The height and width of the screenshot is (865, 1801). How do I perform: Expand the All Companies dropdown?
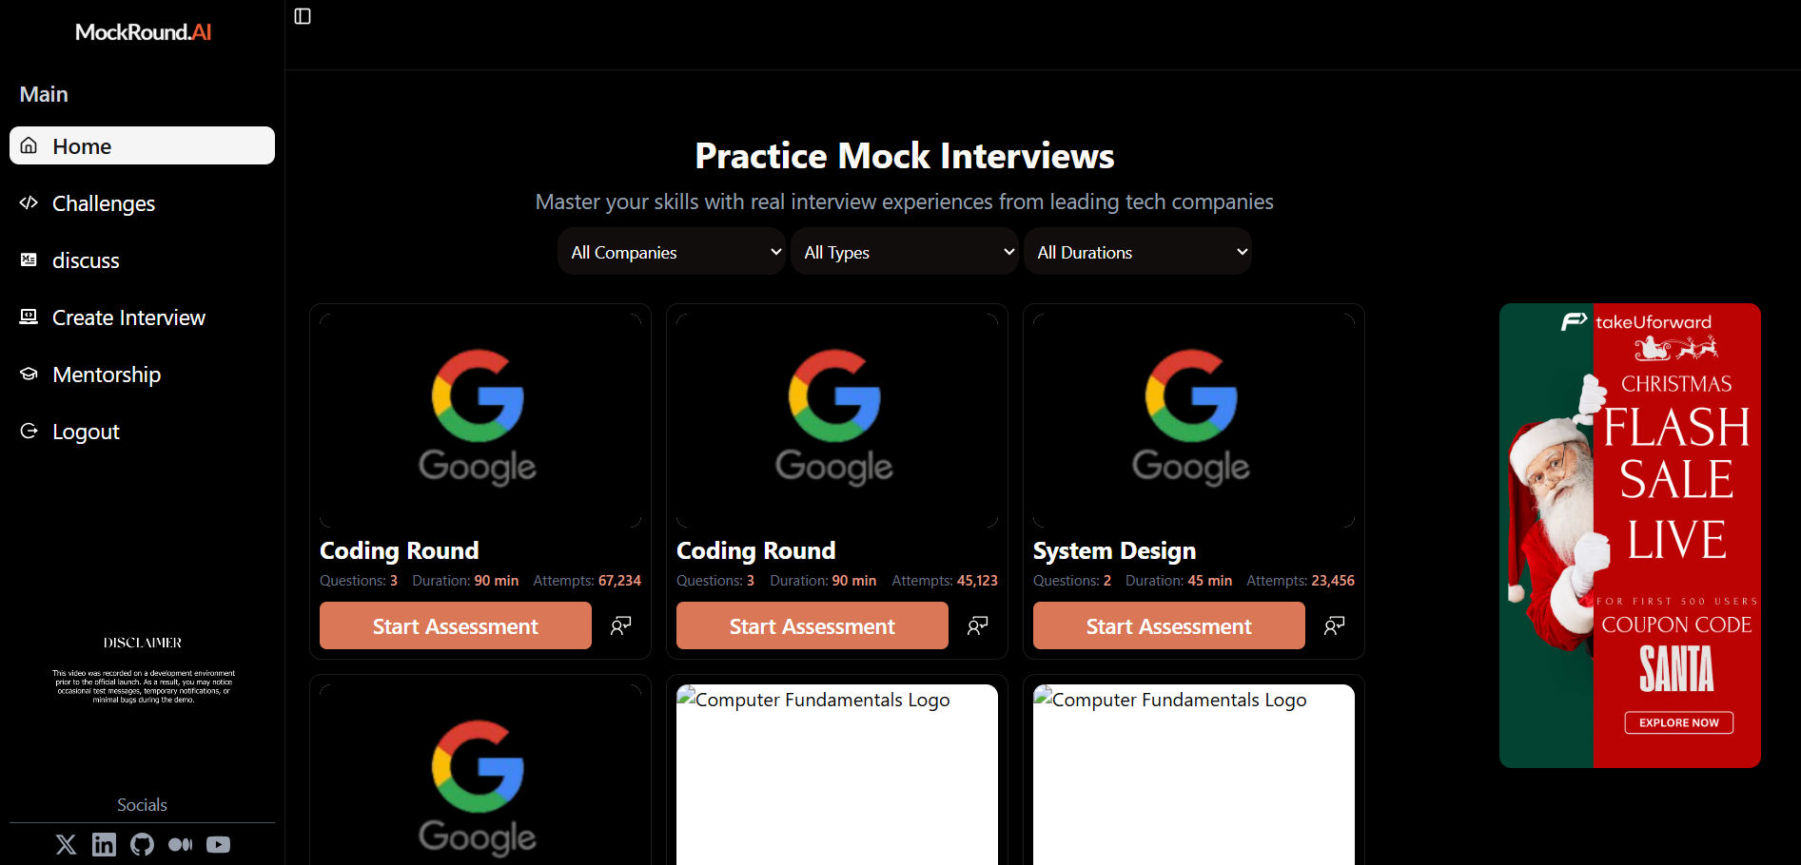click(x=672, y=252)
